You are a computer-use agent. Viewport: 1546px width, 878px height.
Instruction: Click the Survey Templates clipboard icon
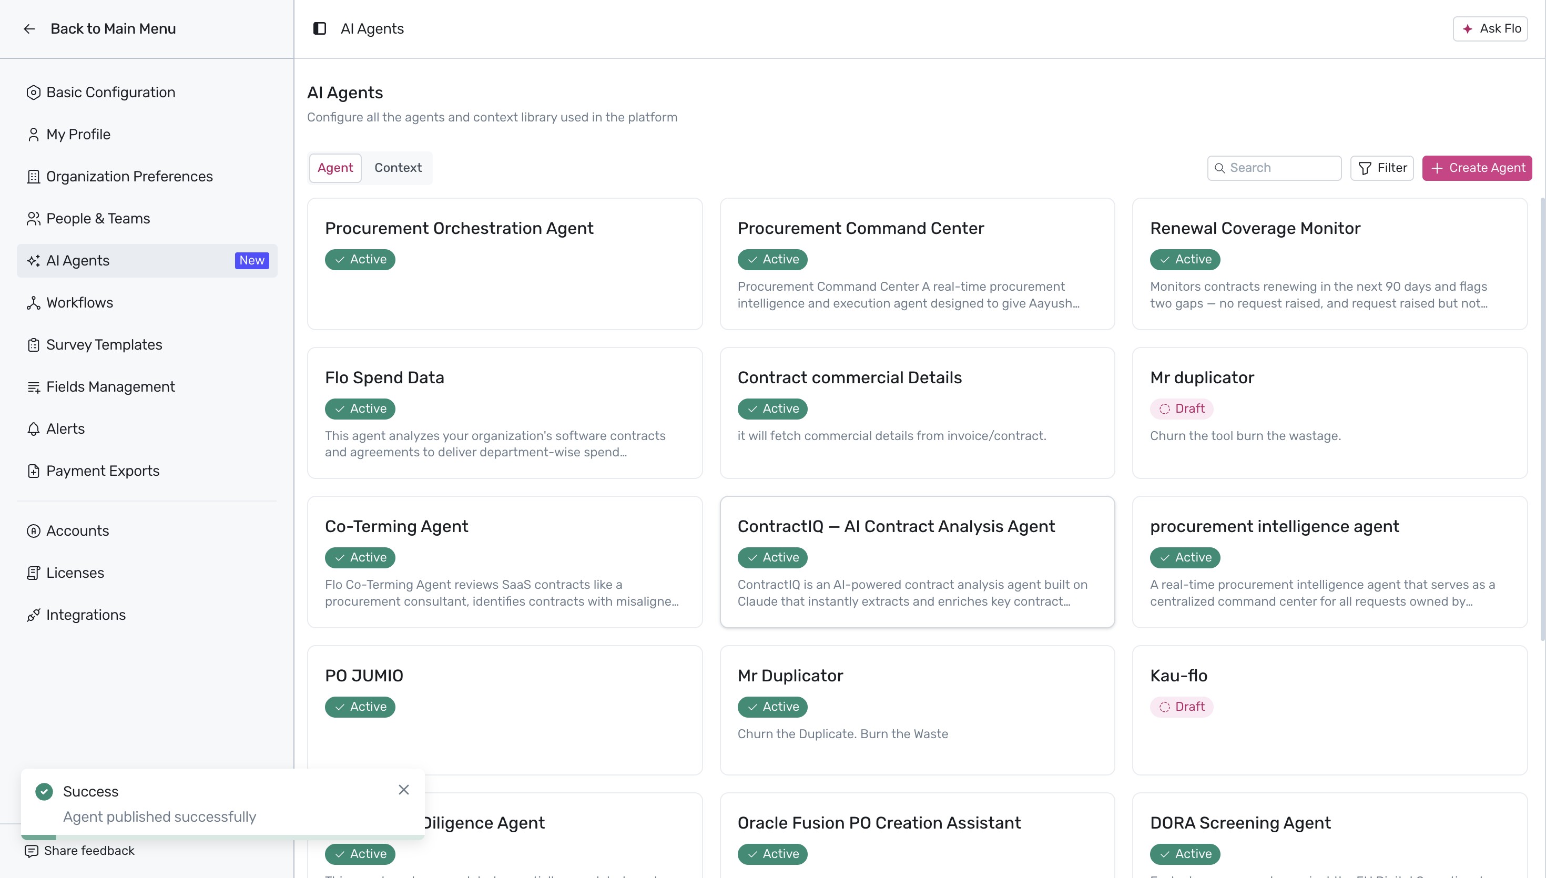tap(34, 345)
